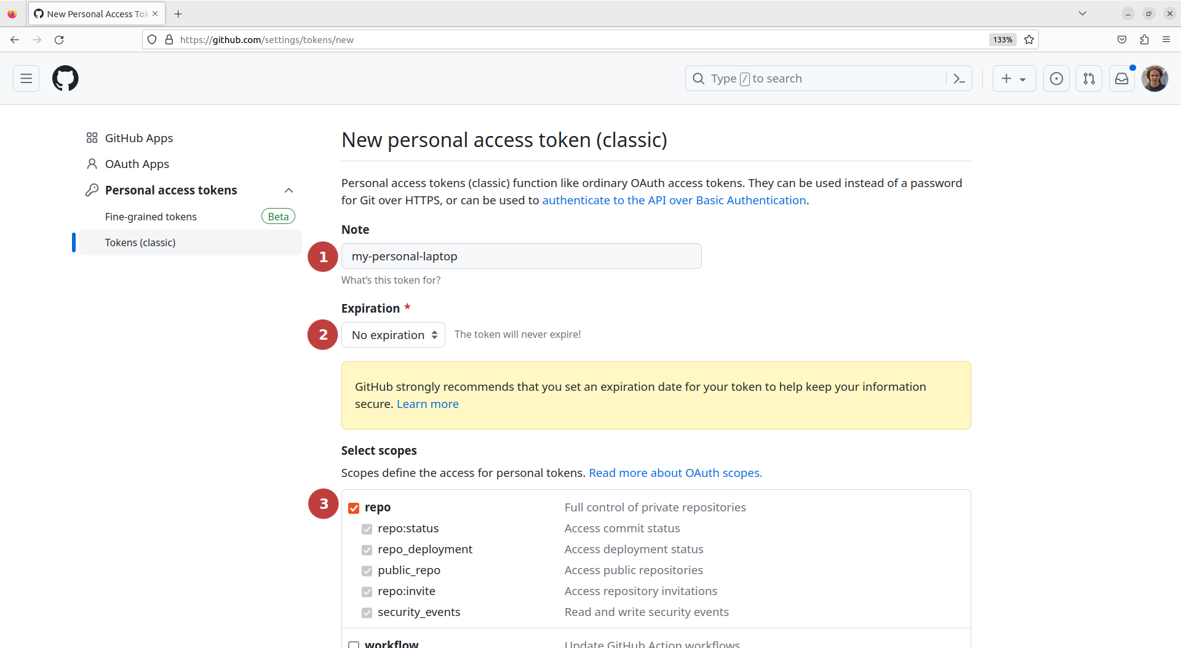Open the browser extensions icon
Viewport: 1181px width, 648px height.
(x=1144, y=39)
